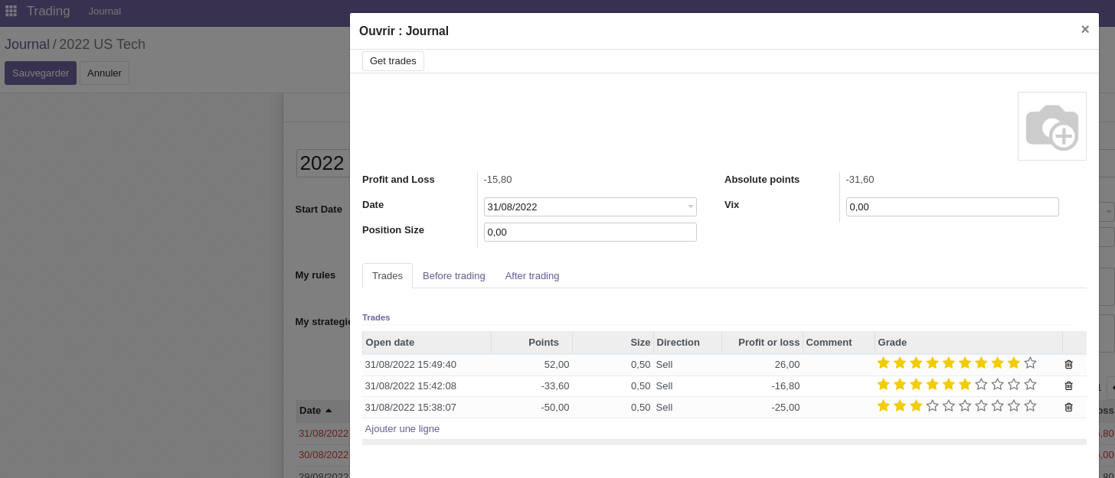Delete the 15:49:40 trade row
The height and width of the screenshot is (478, 1115).
[x=1068, y=364]
